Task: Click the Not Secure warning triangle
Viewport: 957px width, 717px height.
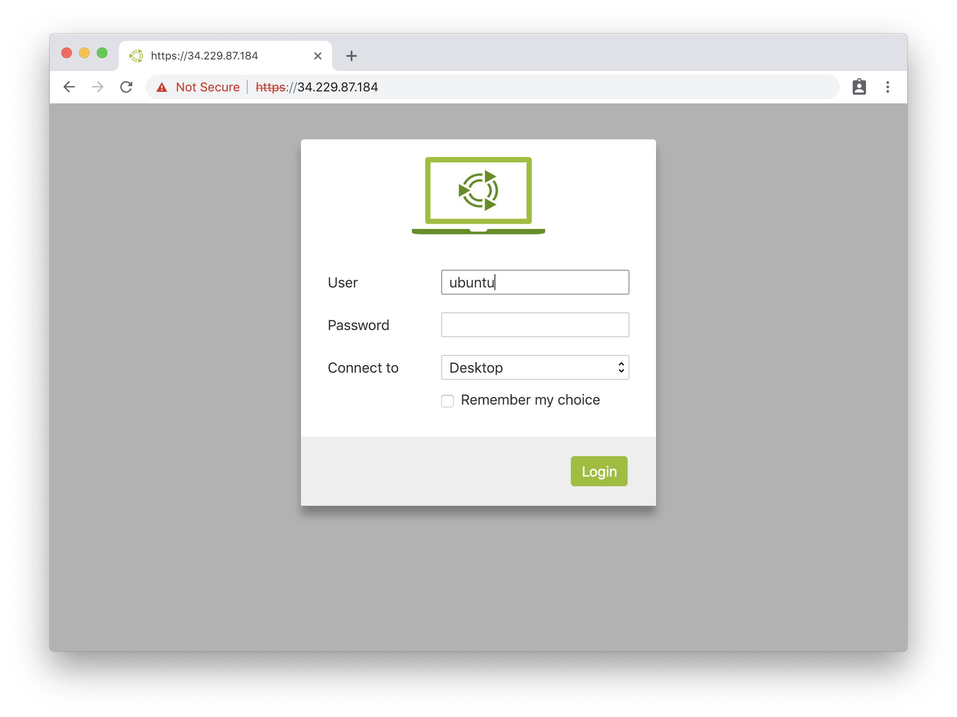Action: (162, 87)
